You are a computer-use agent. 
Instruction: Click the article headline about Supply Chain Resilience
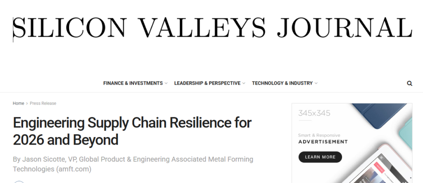pyautogui.click(x=132, y=131)
